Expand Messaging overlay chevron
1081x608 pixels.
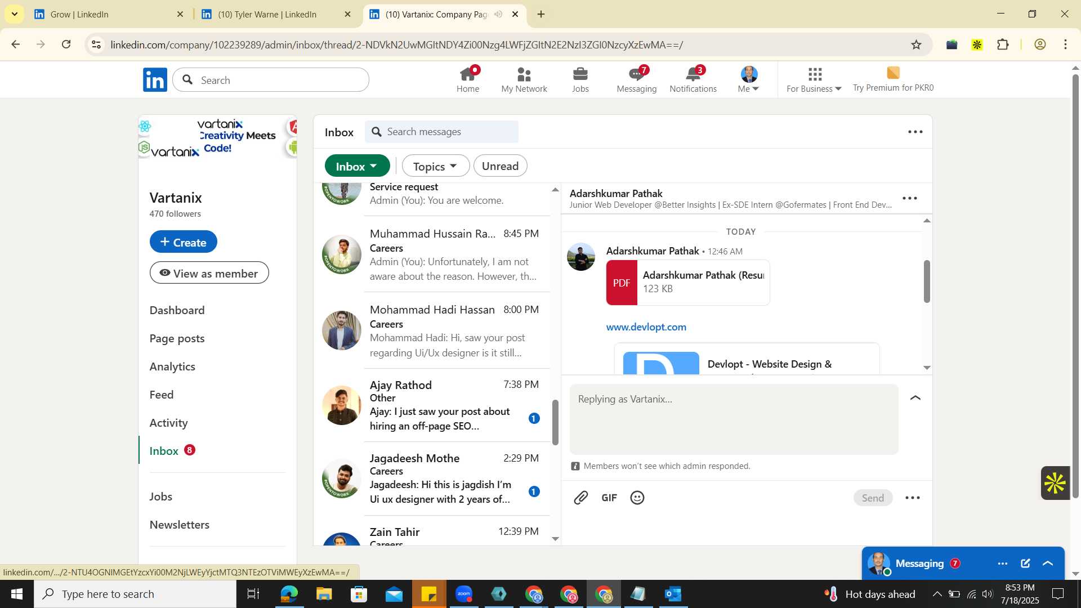1048,564
